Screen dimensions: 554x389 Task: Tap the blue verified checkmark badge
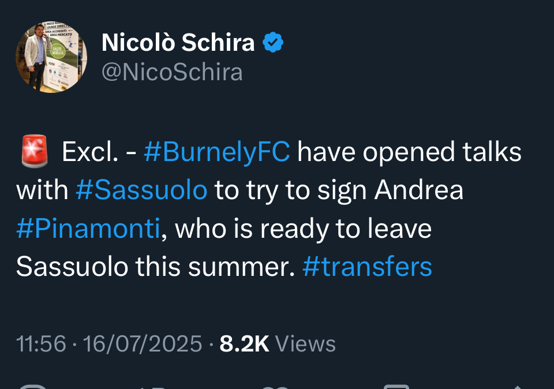point(273,42)
